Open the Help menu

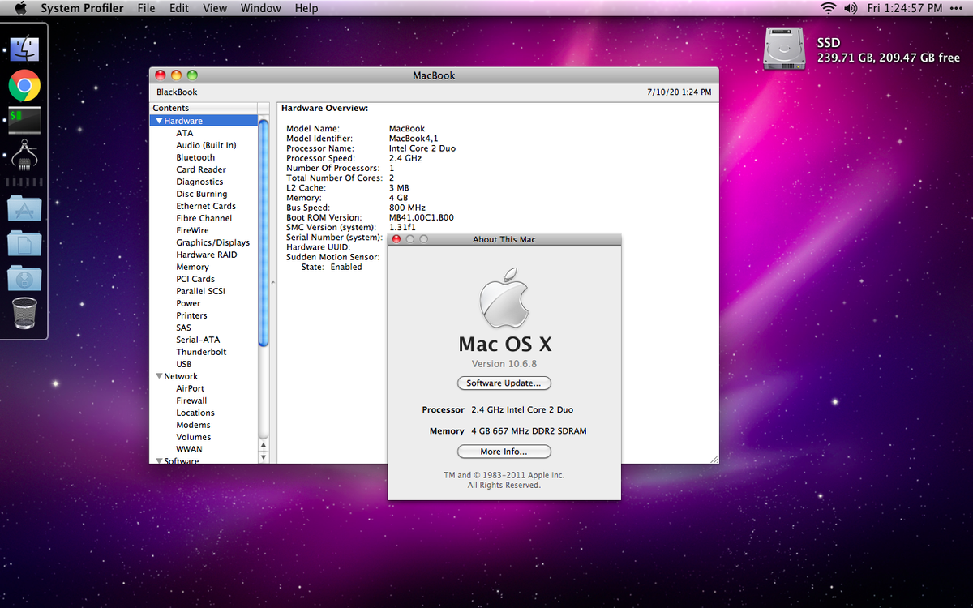point(306,8)
